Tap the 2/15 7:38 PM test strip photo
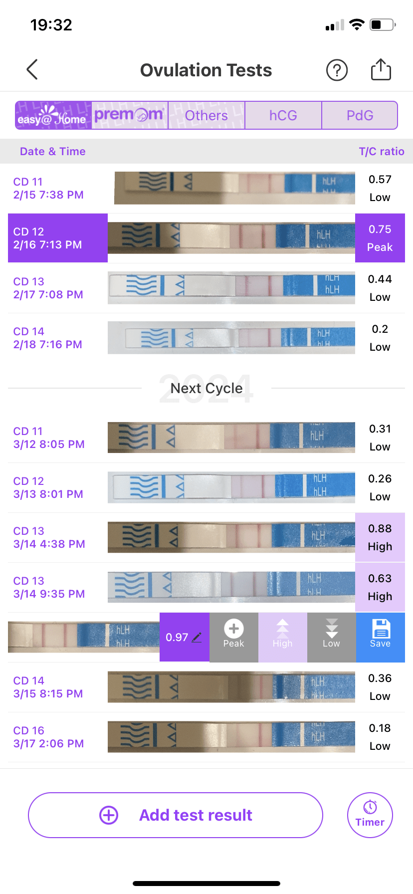Viewport: 413px width, 894px height. coord(234,188)
